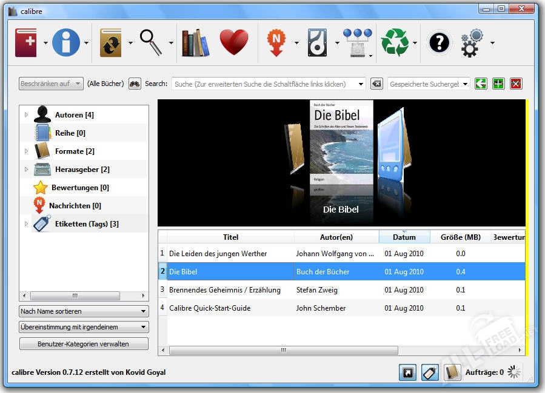The width and height of the screenshot is (545, 393).
Task: Open the 'Nach Name sortieren' dropdown
Action: tap(84, 311)
